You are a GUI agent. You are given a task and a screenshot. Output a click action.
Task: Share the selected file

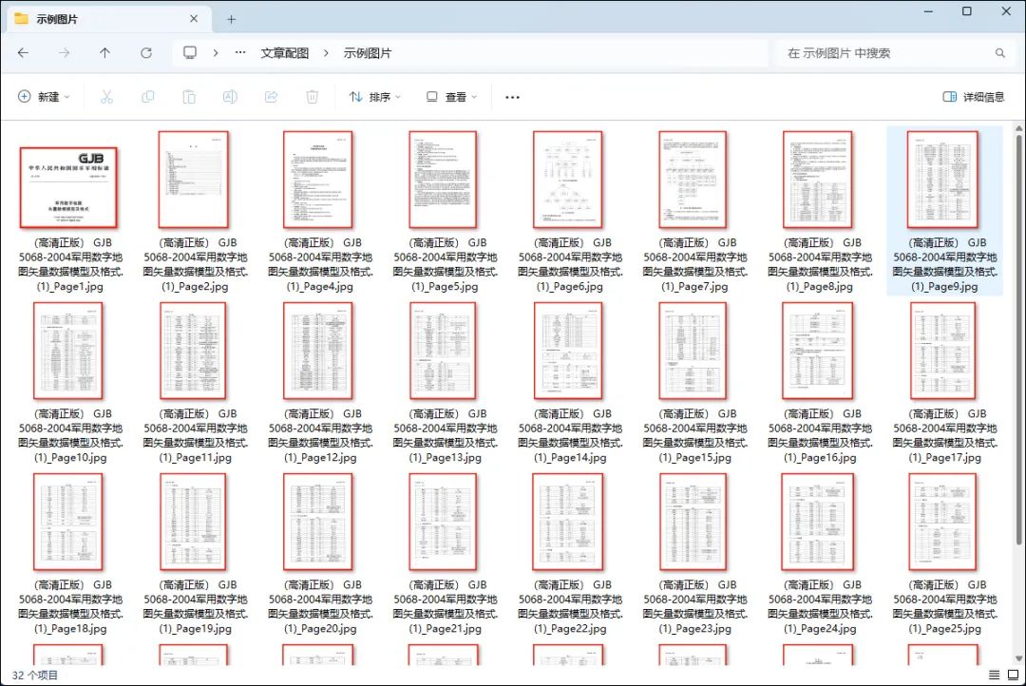pos(271,97)
